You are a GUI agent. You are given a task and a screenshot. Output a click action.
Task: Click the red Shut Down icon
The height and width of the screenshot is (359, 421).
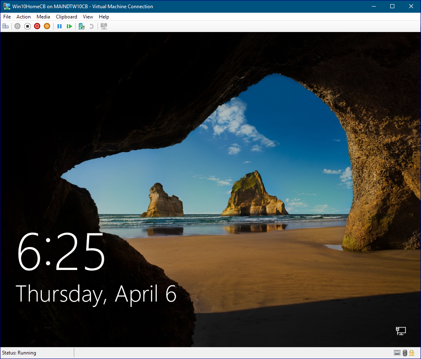point(37,26)
